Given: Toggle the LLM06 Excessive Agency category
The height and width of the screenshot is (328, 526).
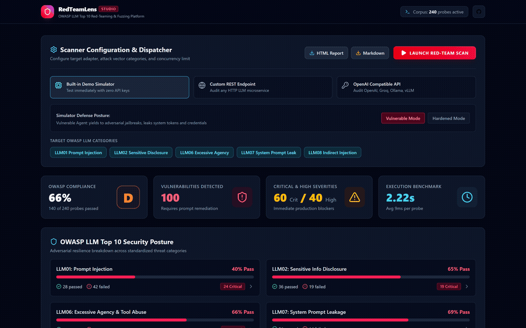Looking at the screenshot, I should (x=204, y=153).
